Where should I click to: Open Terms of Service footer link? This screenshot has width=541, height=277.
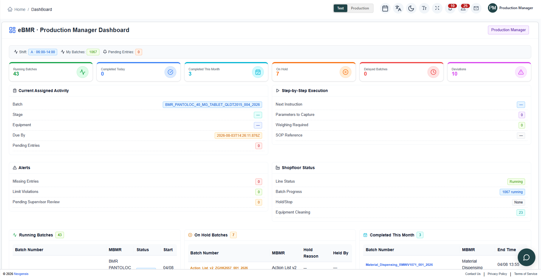point(526,274)
